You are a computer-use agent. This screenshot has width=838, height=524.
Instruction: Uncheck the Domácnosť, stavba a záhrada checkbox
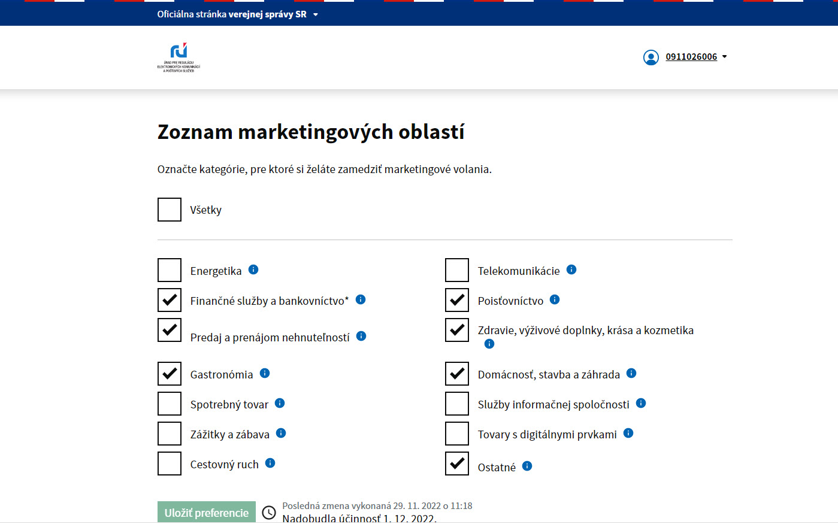[x=457, y=374]
